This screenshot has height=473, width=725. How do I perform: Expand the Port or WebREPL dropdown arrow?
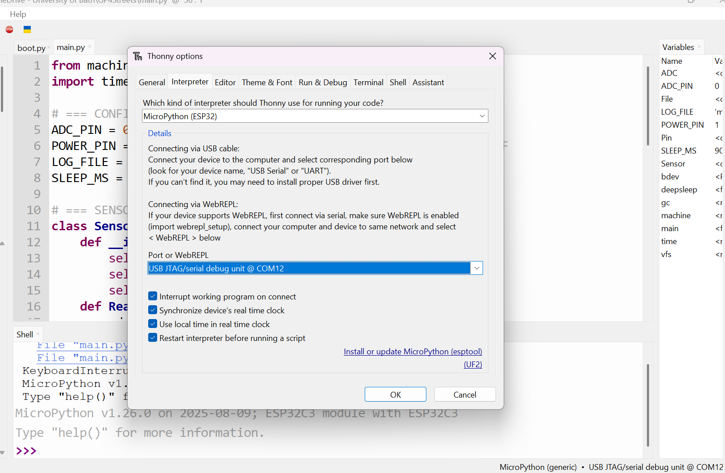click(x=477, y=268)
